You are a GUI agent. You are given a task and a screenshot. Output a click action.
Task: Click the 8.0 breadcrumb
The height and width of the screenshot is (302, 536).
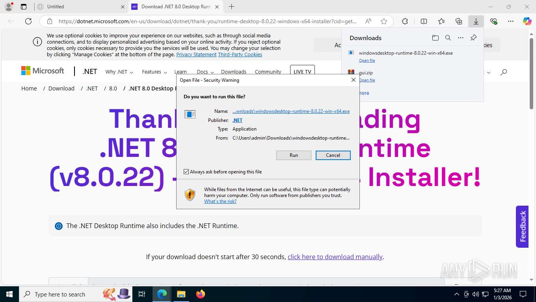[x=113, y=88]
